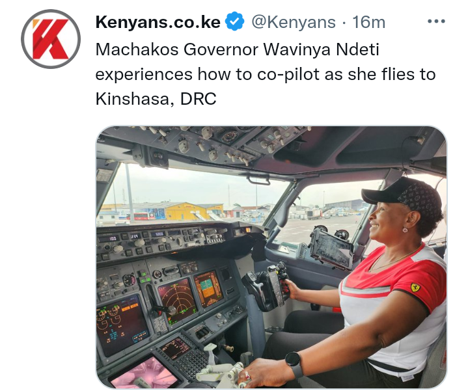Click the circular radar navigation display
The height and width of the screenshot is (391, 468).
click(x=178, y=301)
